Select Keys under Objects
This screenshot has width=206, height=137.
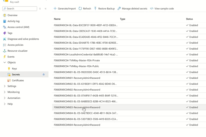click(x=14, y=69)
